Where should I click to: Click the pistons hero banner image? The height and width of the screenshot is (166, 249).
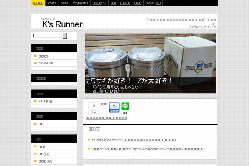click(151, 63)
